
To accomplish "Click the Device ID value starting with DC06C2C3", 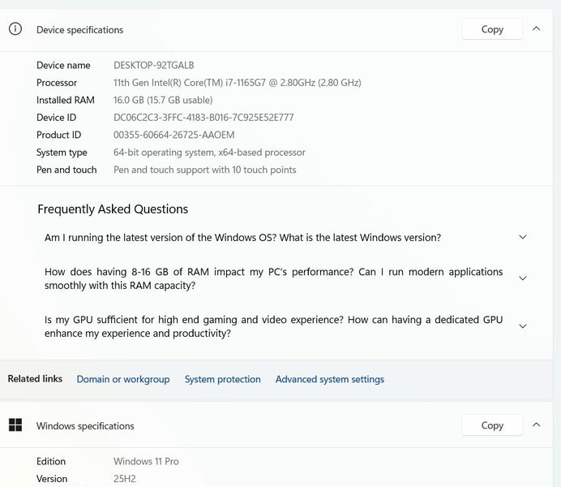I will [203, 118].
